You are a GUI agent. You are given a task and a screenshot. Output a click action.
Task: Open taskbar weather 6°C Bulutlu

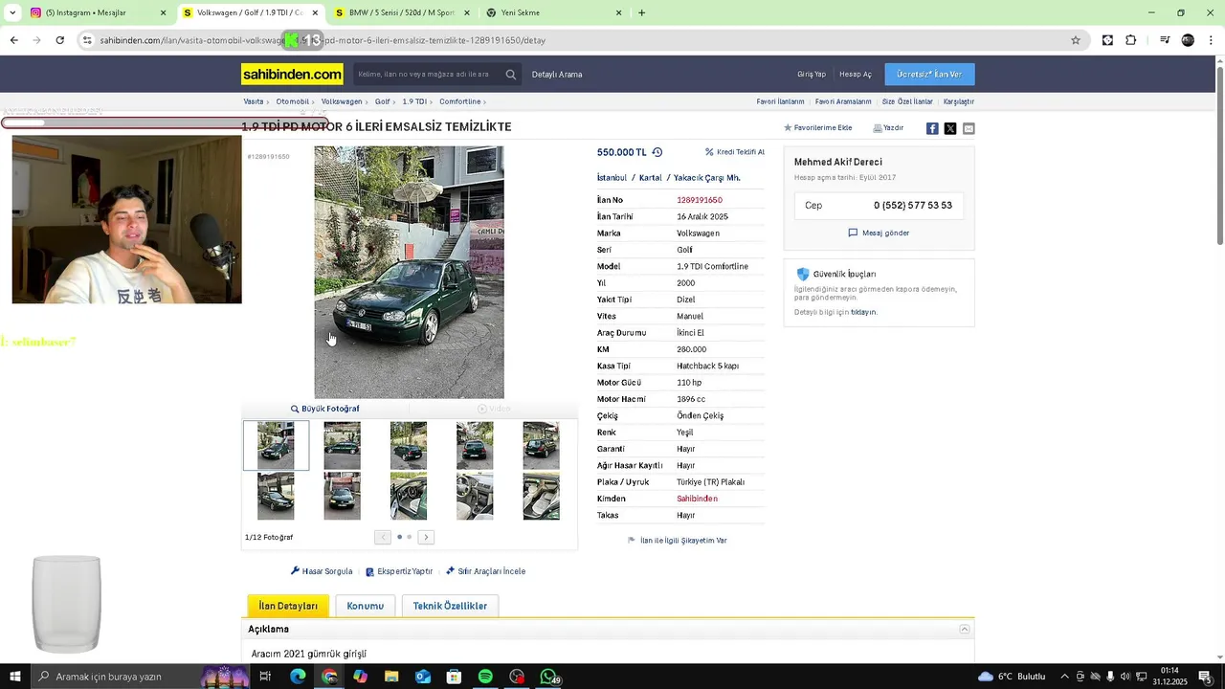pyautogui.click(x=1013, y=677)
